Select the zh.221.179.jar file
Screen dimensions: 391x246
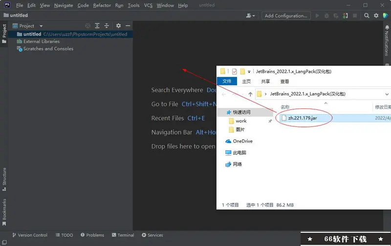303,118
